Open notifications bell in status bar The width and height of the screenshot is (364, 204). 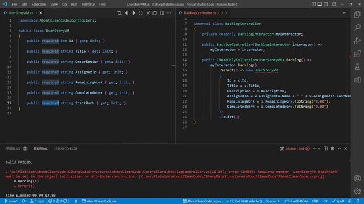pyautogui.click(x=358, y=201)
